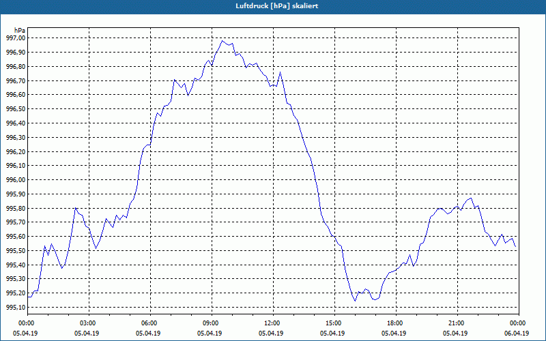The height and width of the screenshot is (341, 546).
Task: Select the "05.04.19" date under 06:00
Action: click(x=148, y=333)
